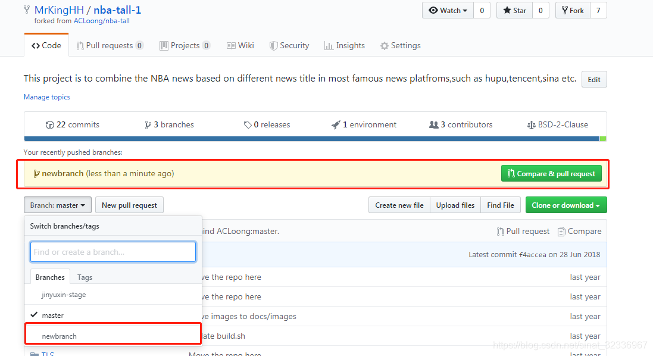Switch to the newbranch branch
This screenshot has width=653, height=356.
(113, 336)
